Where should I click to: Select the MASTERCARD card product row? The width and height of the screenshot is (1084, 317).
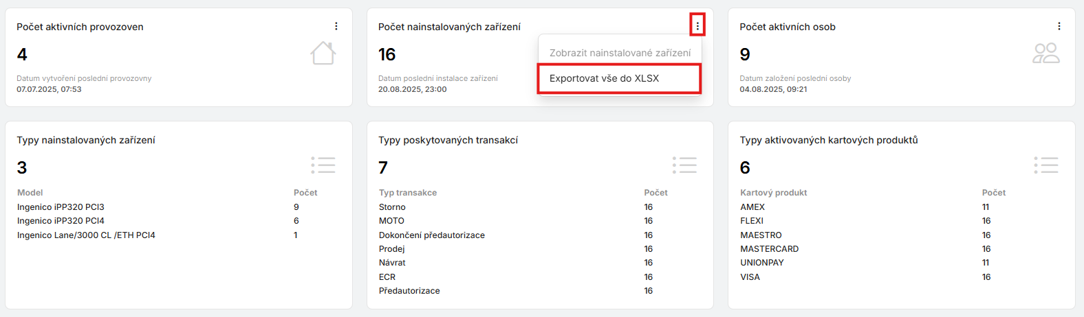tap(769, 249)
